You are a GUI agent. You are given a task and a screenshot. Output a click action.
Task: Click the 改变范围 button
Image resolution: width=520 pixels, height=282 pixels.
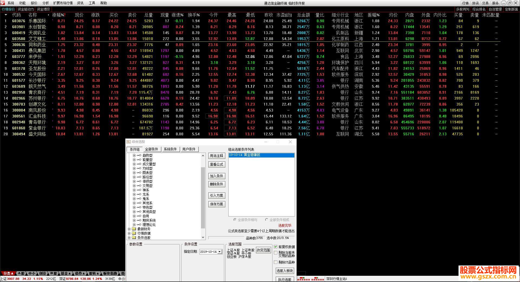point(264,250)
